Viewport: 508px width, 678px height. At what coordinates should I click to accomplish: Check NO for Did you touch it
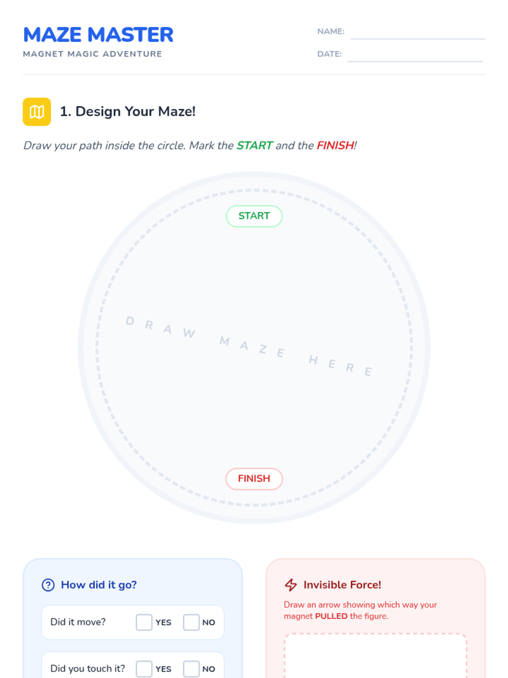(191, 669)
